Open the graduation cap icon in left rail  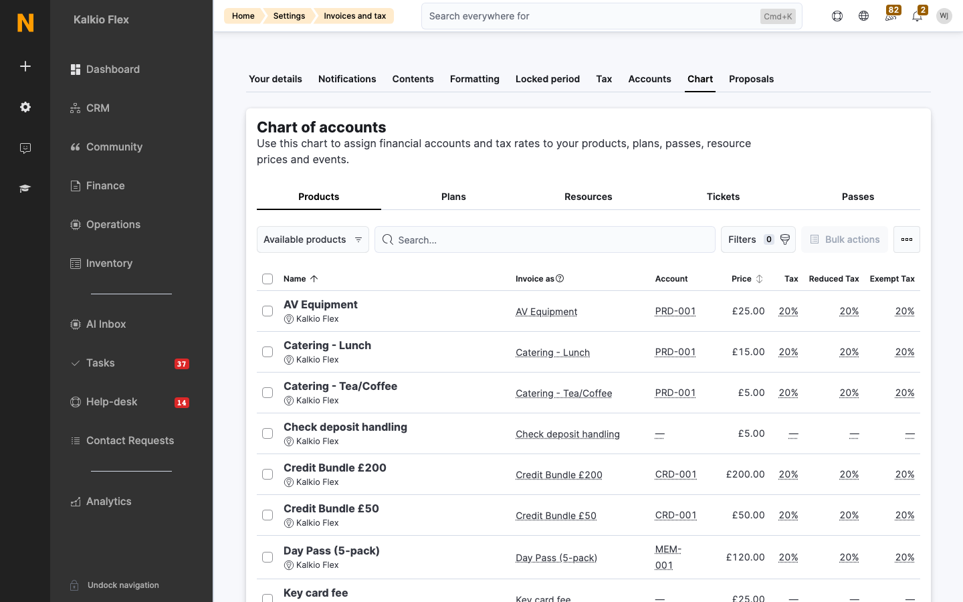(x=25, y=189)
